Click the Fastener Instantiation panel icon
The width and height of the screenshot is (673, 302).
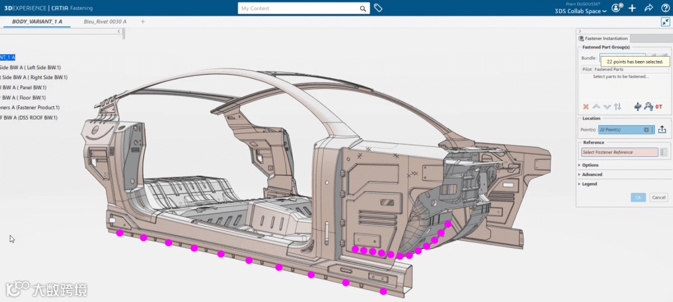581,39
